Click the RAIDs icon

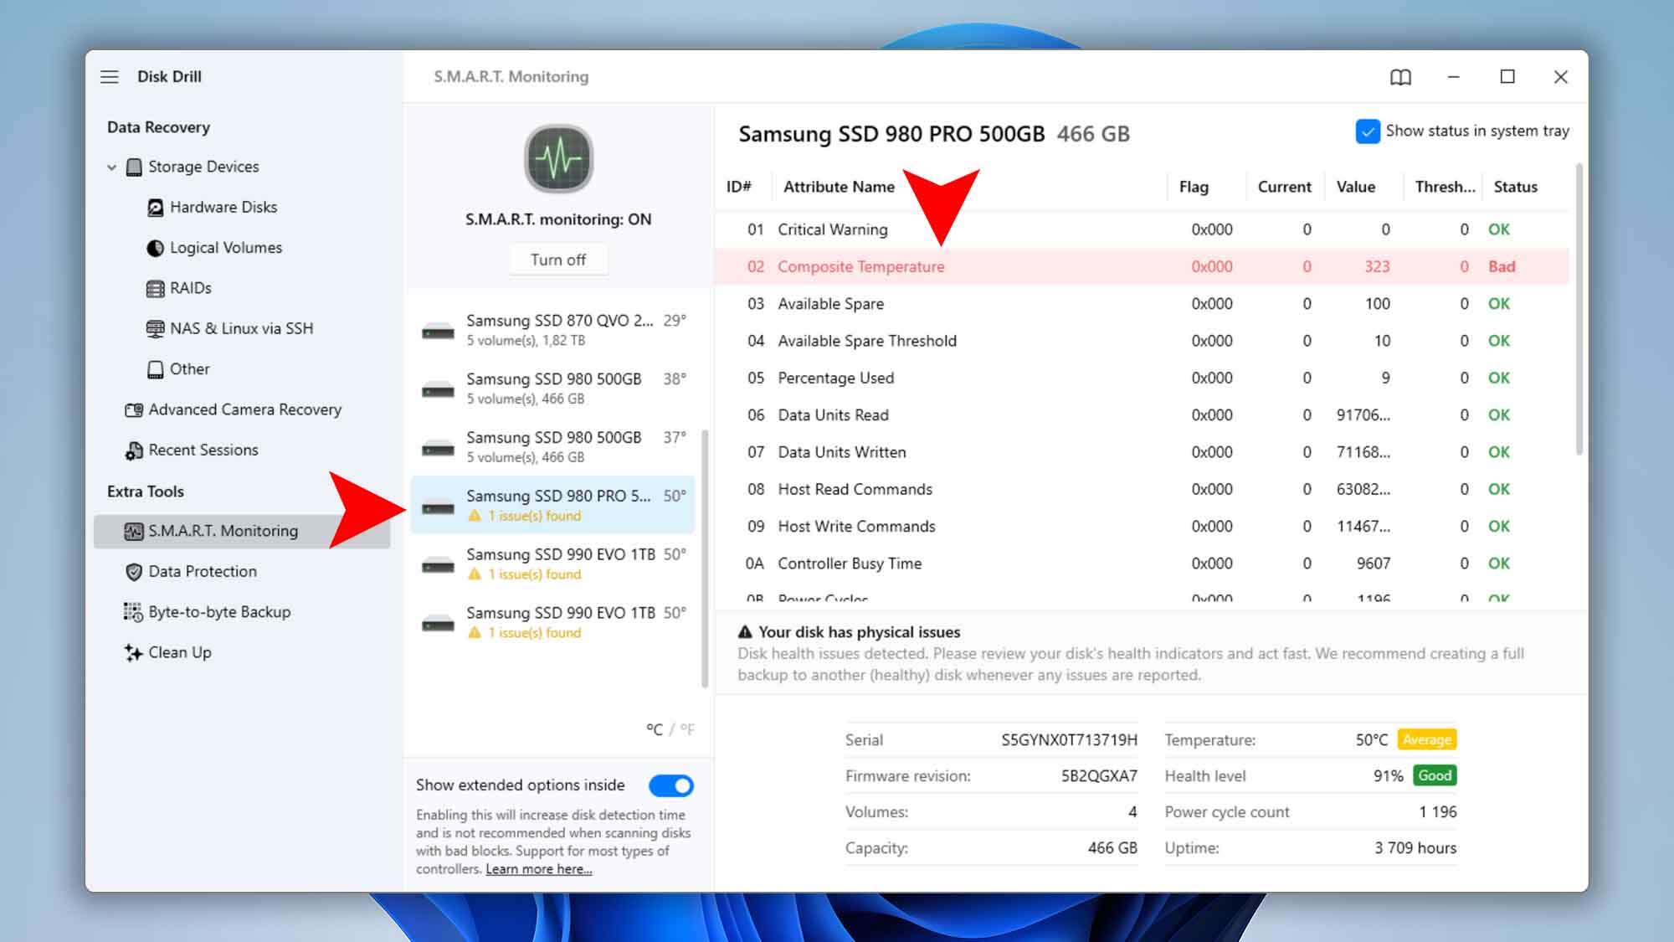(x=156, y=287)
